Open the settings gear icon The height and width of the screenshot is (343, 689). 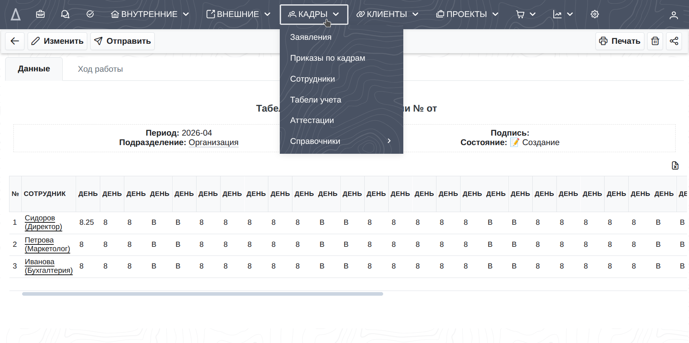coord(595,14)
